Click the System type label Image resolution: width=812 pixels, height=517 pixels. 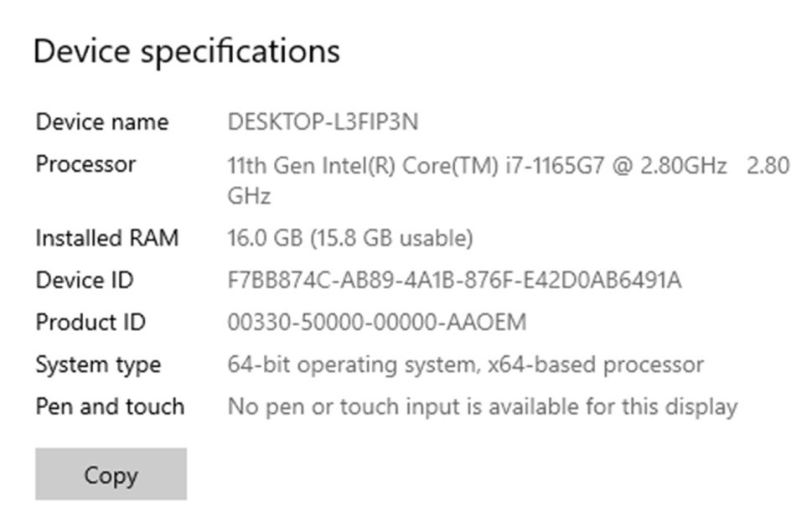97,365
